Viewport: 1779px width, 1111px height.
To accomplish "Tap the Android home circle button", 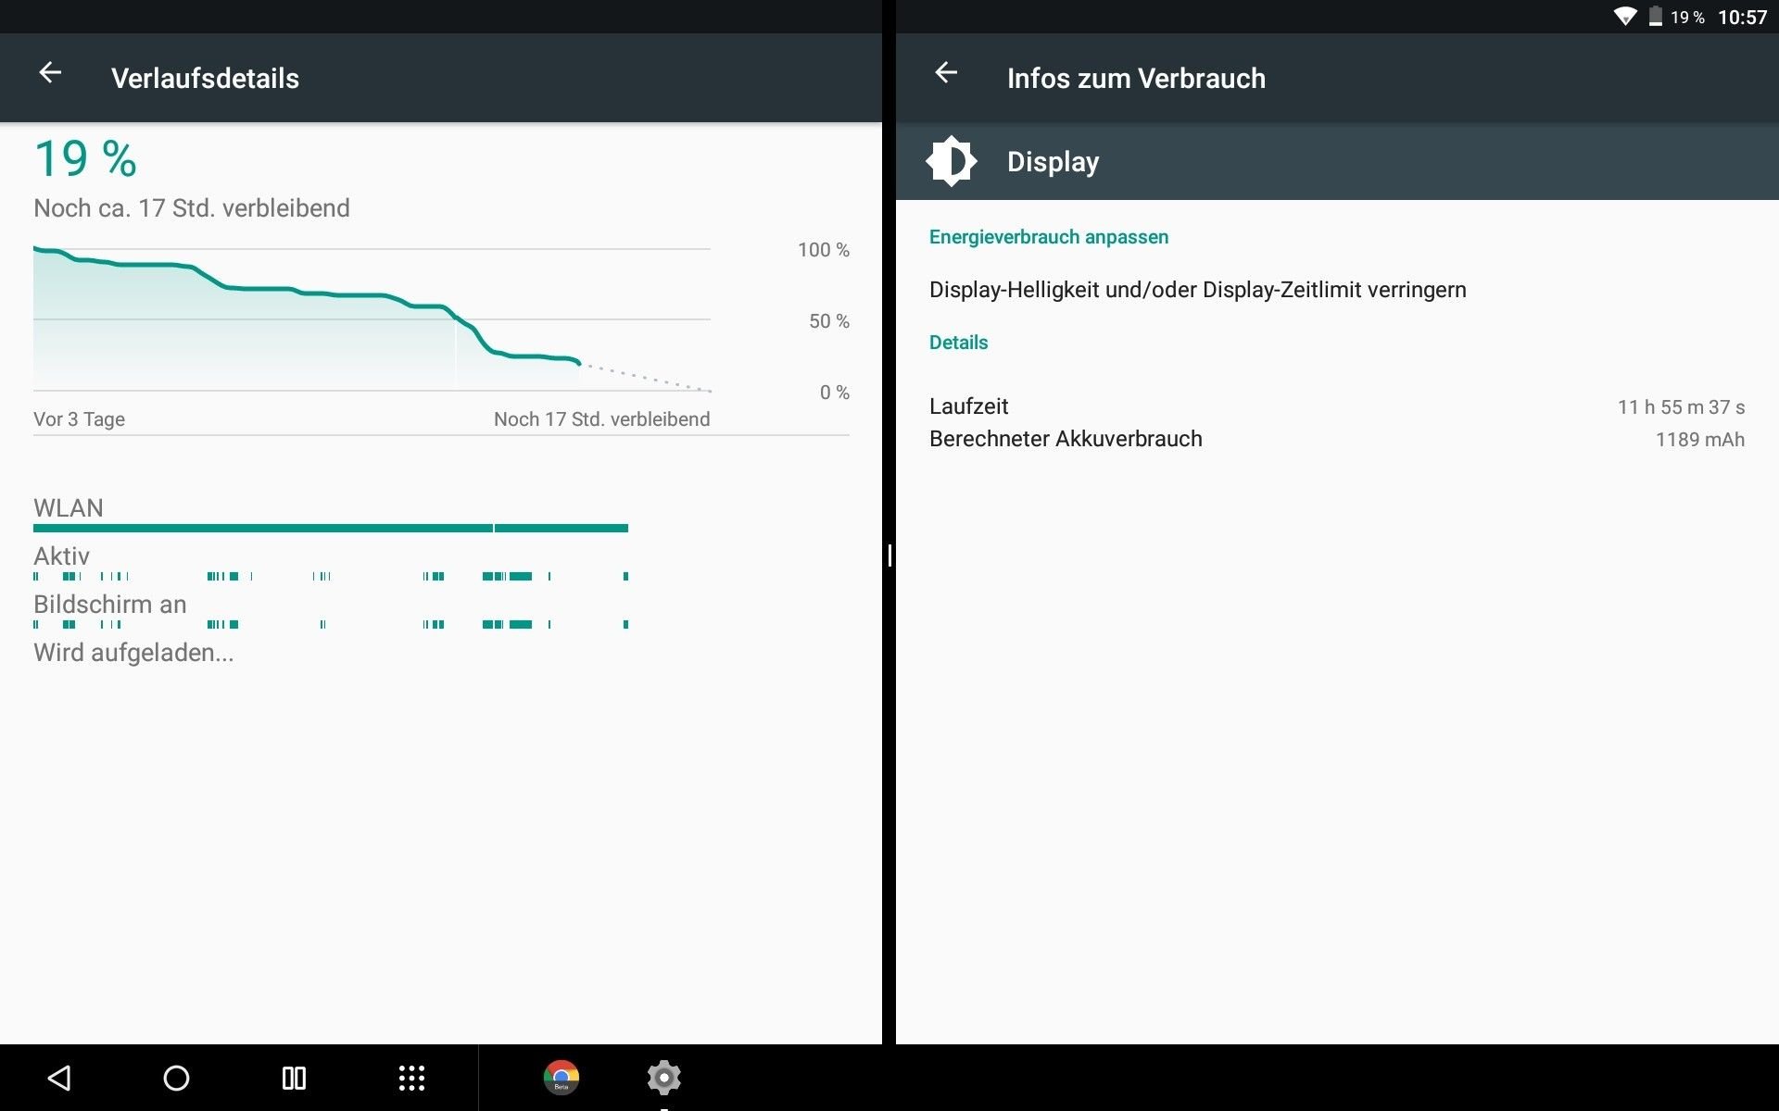I will 176,1078.
